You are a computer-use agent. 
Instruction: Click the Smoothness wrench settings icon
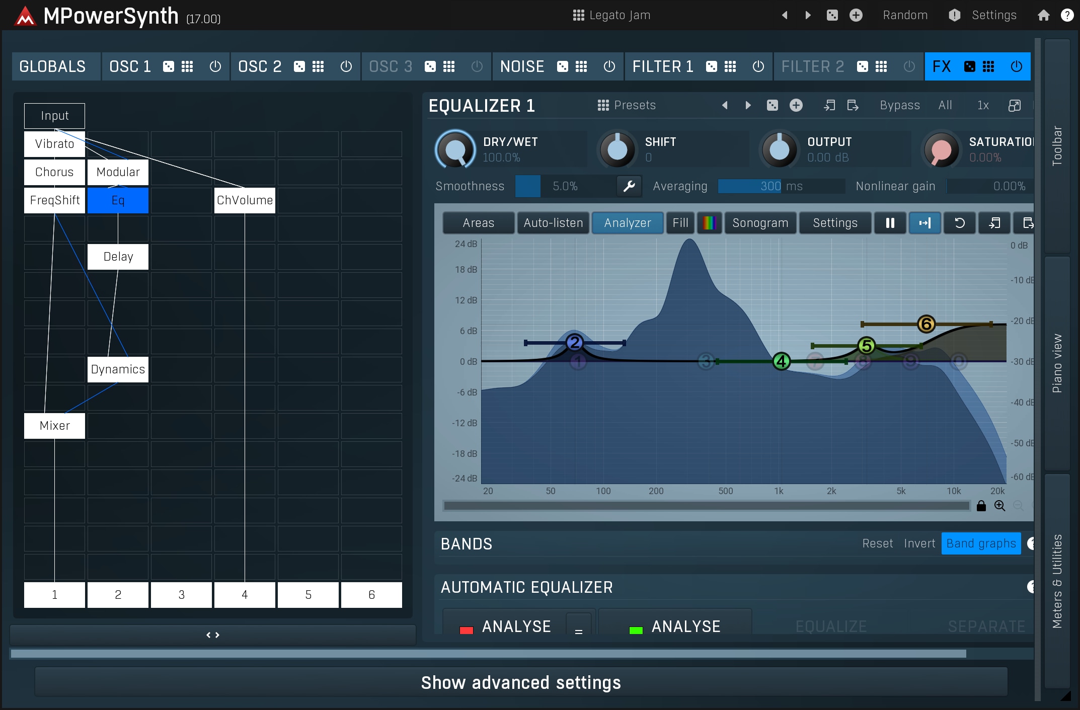point(629,186)
